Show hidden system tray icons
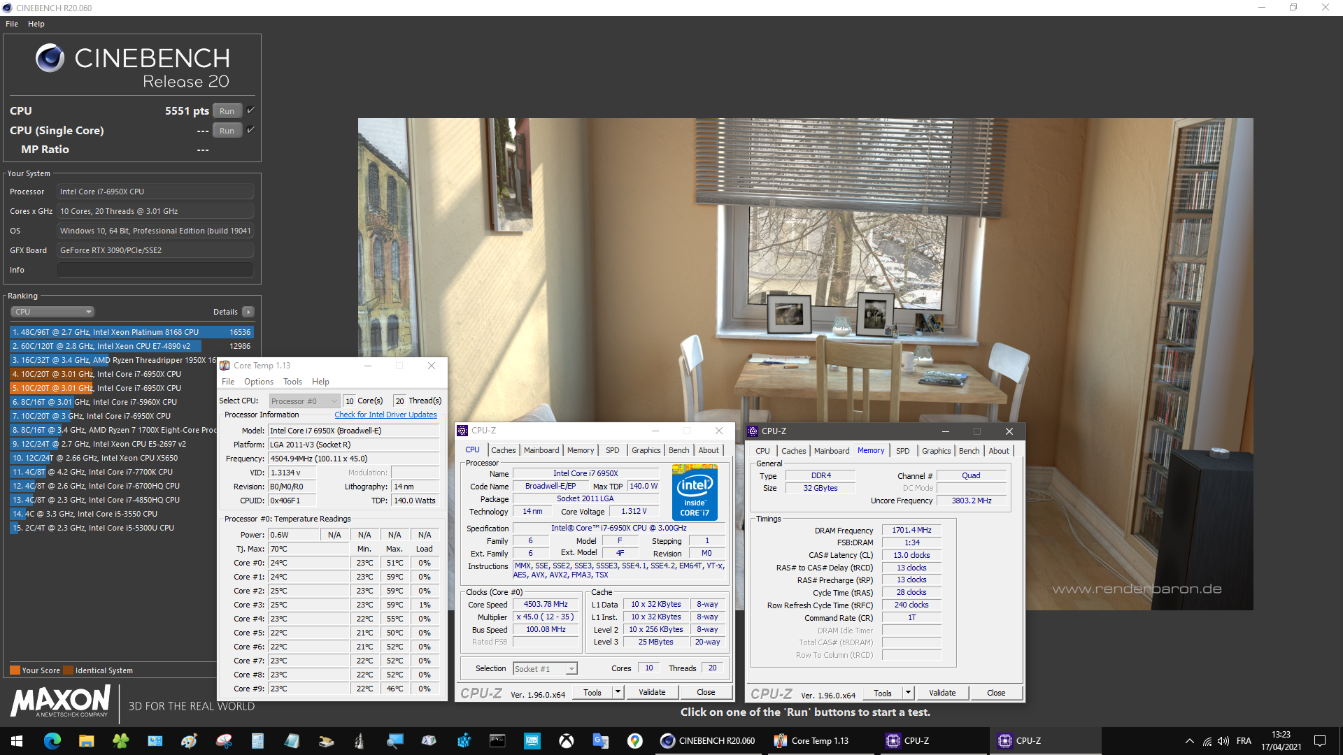1343x755 pixels. click(x=1189, y=741)
